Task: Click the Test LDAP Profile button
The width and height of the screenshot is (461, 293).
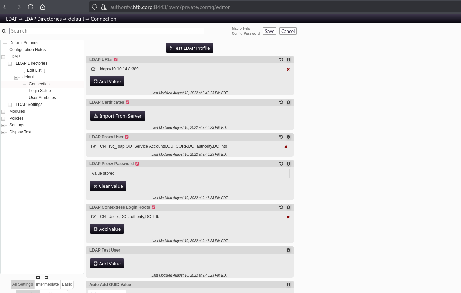Action: pos(189,48)
